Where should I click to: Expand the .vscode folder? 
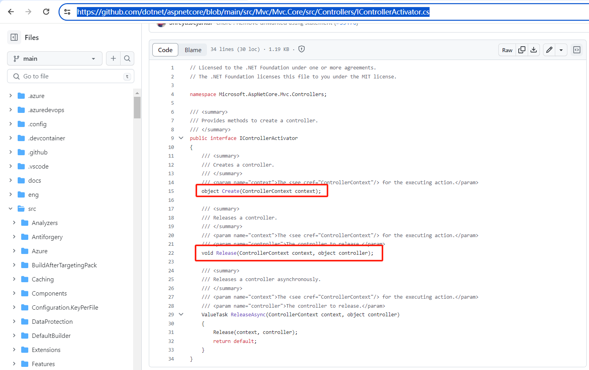pyautogui.click(x=11, y=166)
